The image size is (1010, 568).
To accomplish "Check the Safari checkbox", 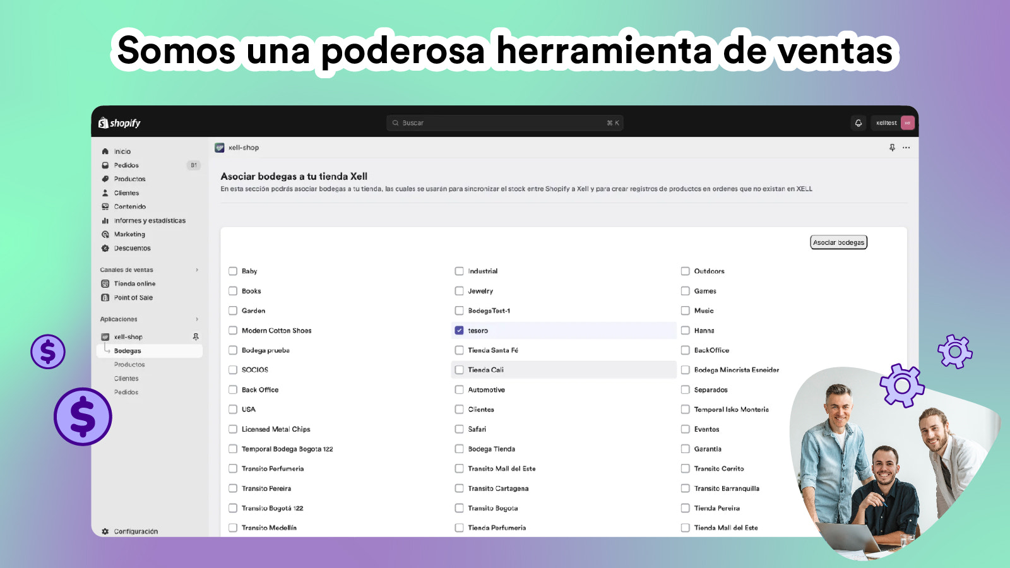I will pyautogui.click(x=459, y=429).
